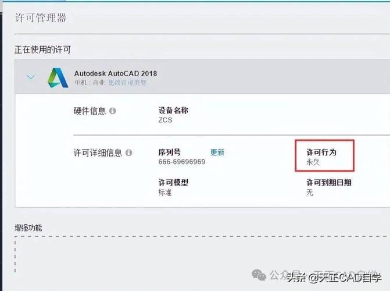
Task: Click the 许可管理器 window heading
Action: [x=41, y=17]
